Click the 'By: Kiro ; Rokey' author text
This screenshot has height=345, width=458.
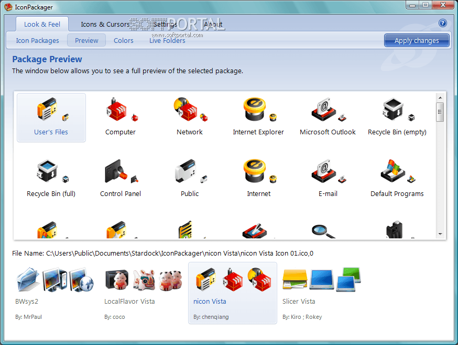click(302, 317)
